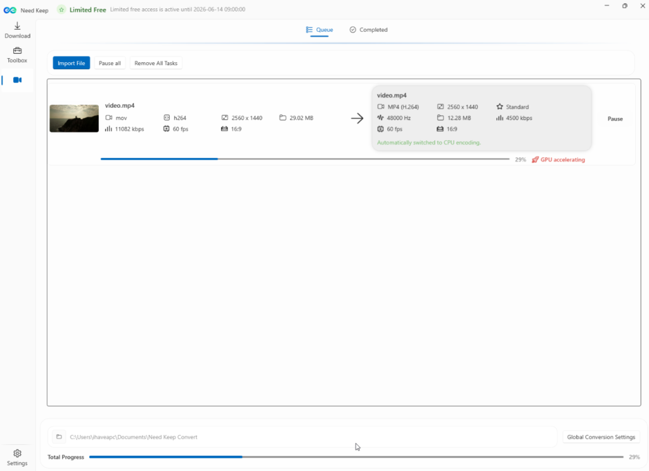The width and height of the screenshot is (649, 471).
Task: Click the Limited Free star badge
Action: pos(61,10)
